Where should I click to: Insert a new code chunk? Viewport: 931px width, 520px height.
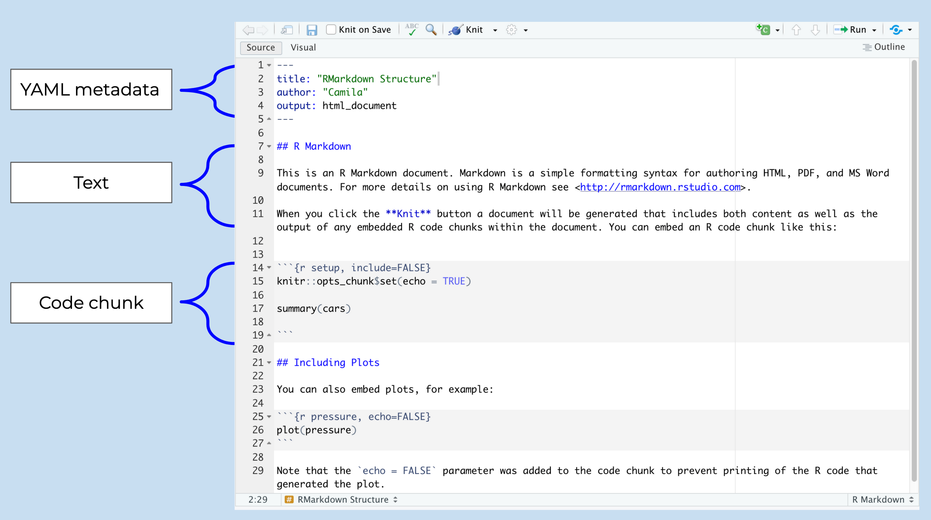pos(763,29)
